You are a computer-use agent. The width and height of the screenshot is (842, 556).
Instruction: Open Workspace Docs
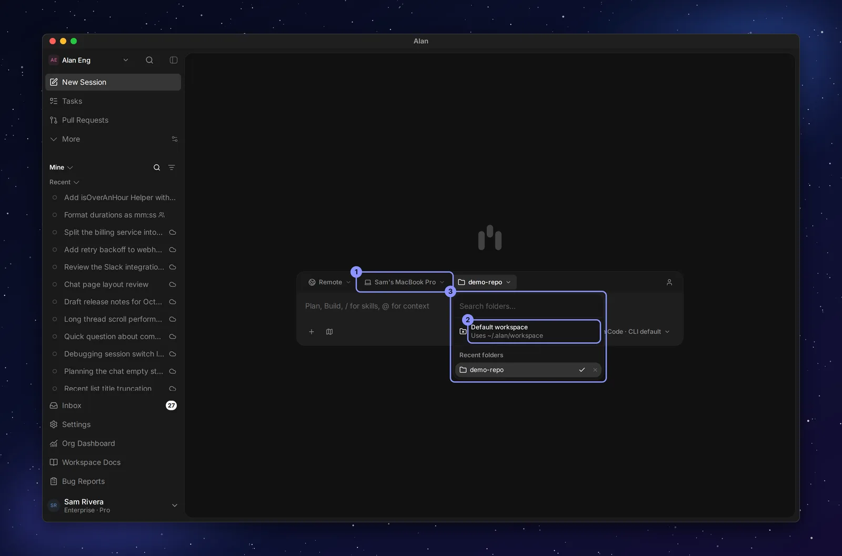point(113,462)
